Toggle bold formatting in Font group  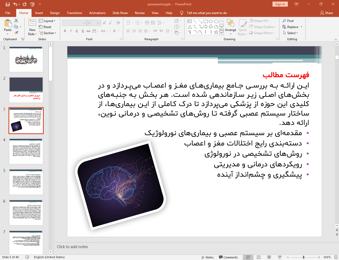65,31
